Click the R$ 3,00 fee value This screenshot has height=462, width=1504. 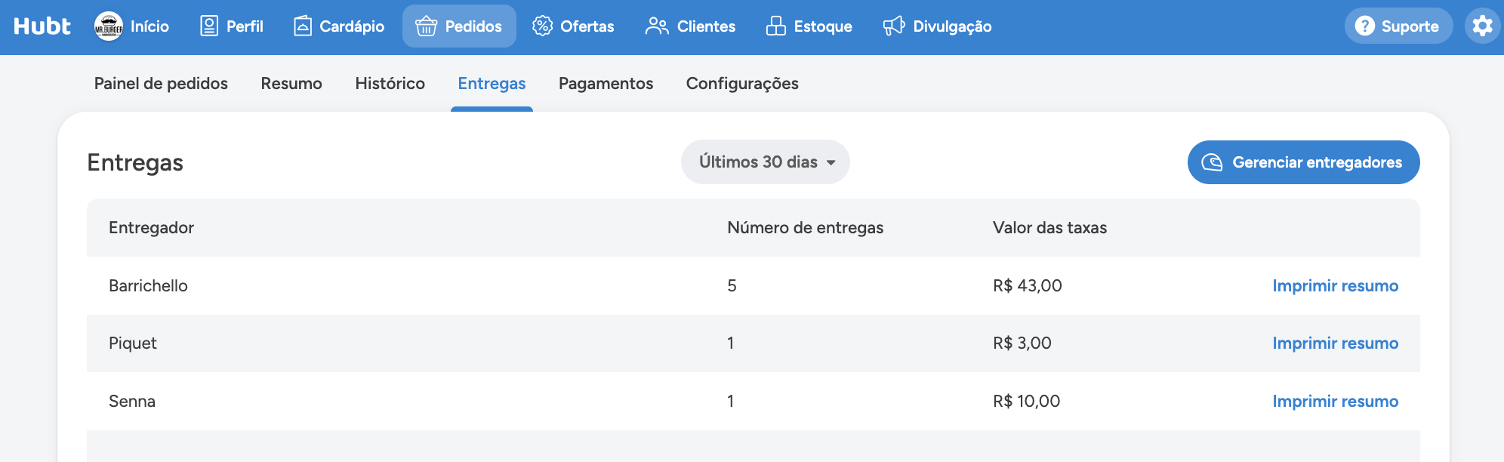(1022, 343)
